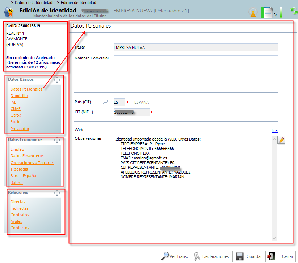The height and width of the screenshot is (263, 298).
Task: Click the pencil edit icon beside Observaciones
Action: click(281, 140)
